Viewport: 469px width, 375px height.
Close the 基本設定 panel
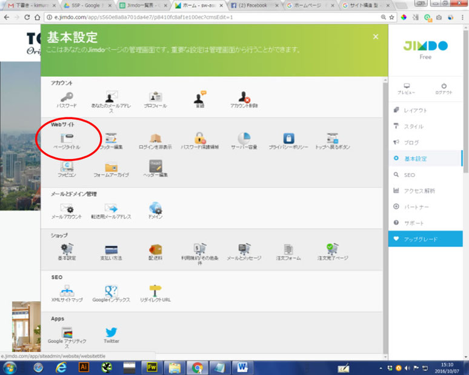376,37
